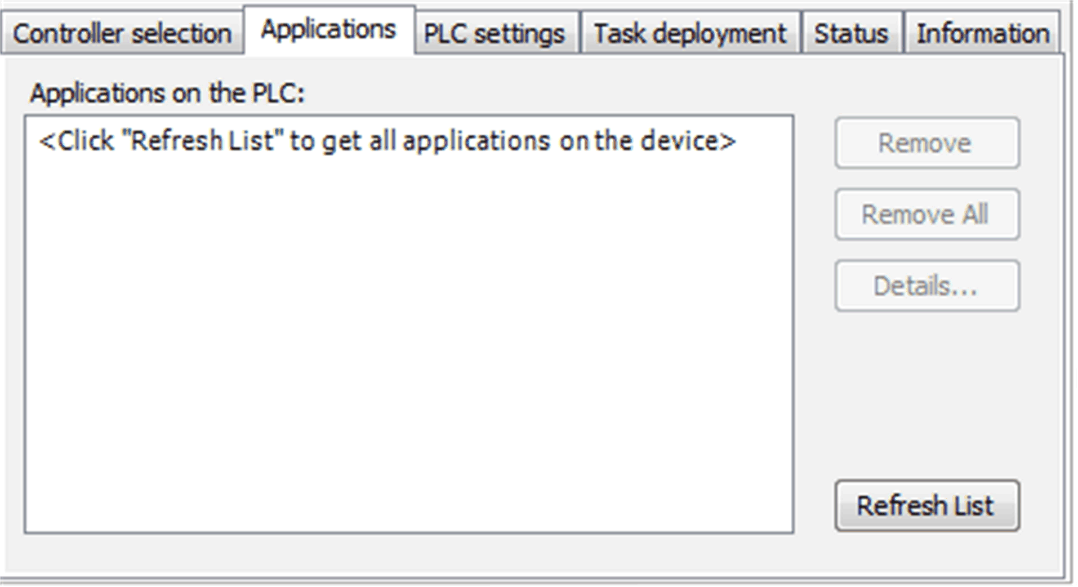Screen dimensions: 1078x587
Task: Open the Information tab
Action: coord(983,34)
